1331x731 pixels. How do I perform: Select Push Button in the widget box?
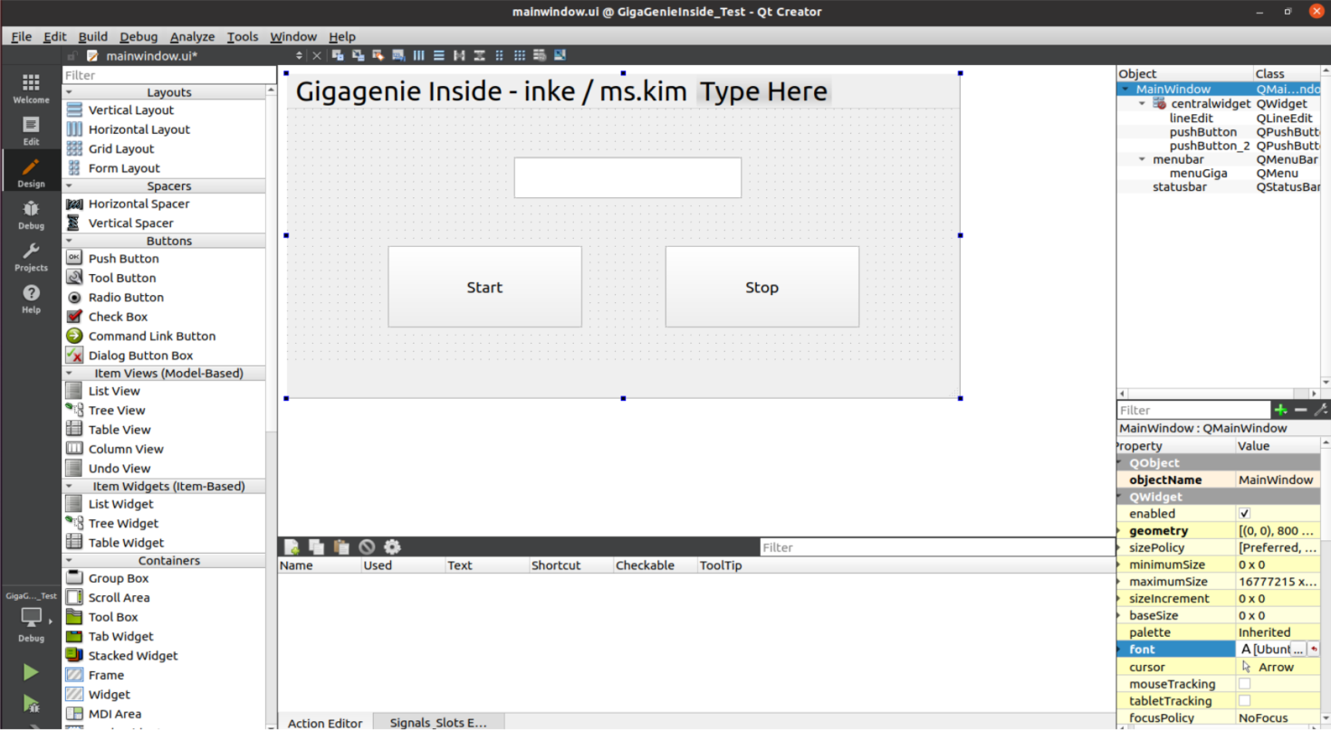(x=123, y=259)
